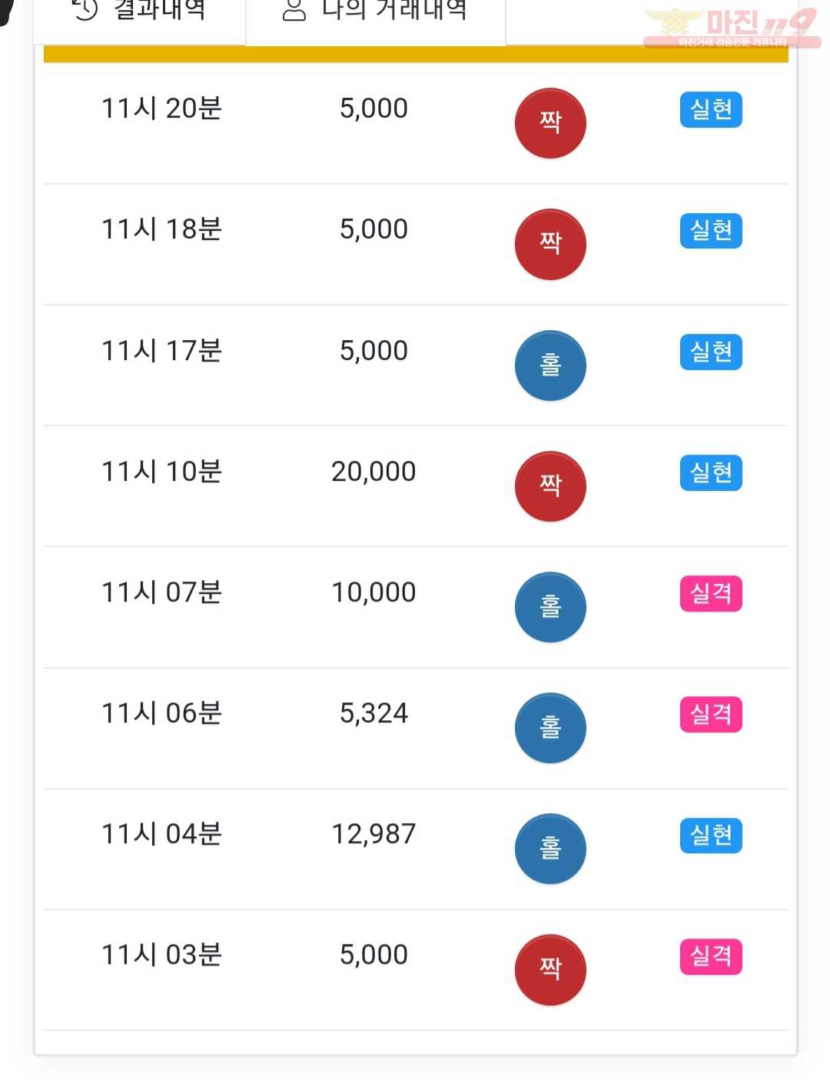Click the 실현 badge for 11시 17분
Screen dimensions: 830x1084
pos(711,352)
